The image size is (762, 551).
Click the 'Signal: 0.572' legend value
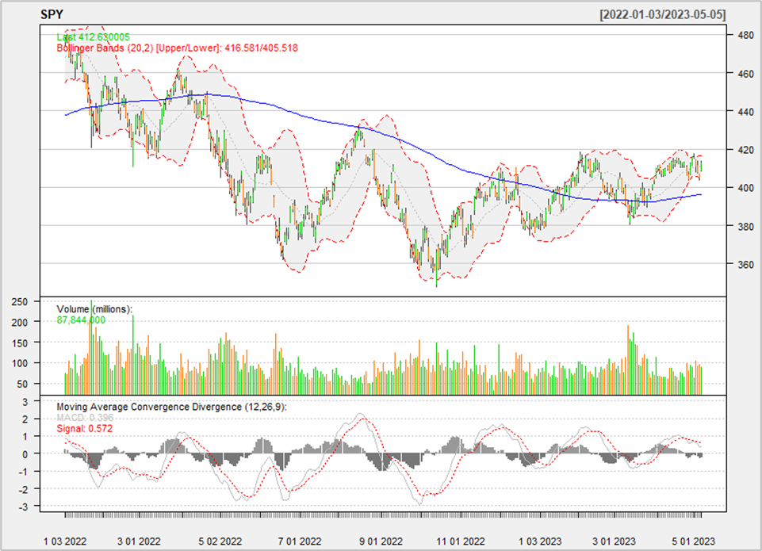85,428
